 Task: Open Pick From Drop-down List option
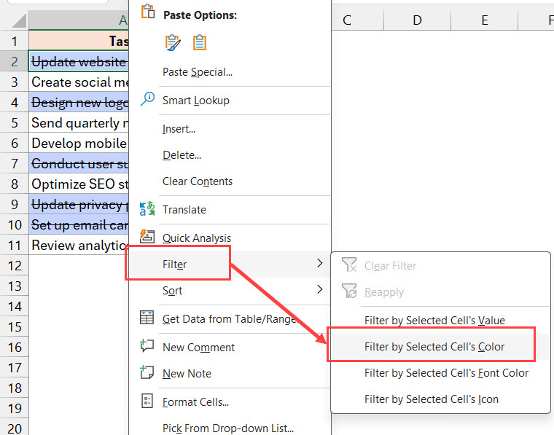(x=227, y=428)
